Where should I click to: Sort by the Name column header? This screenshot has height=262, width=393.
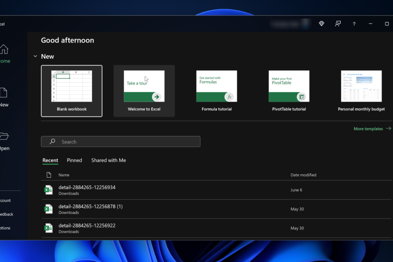pyautogui.click(x=64, y=175)
